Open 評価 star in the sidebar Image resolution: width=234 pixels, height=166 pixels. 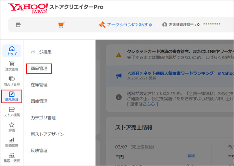tap(12, 127)
